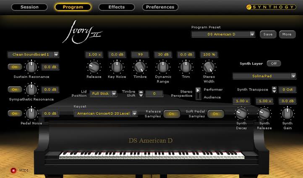This screenshot has width=303, height=178.
Task: Click the Stereo Width knob
Action: click(x=209, y=67)
